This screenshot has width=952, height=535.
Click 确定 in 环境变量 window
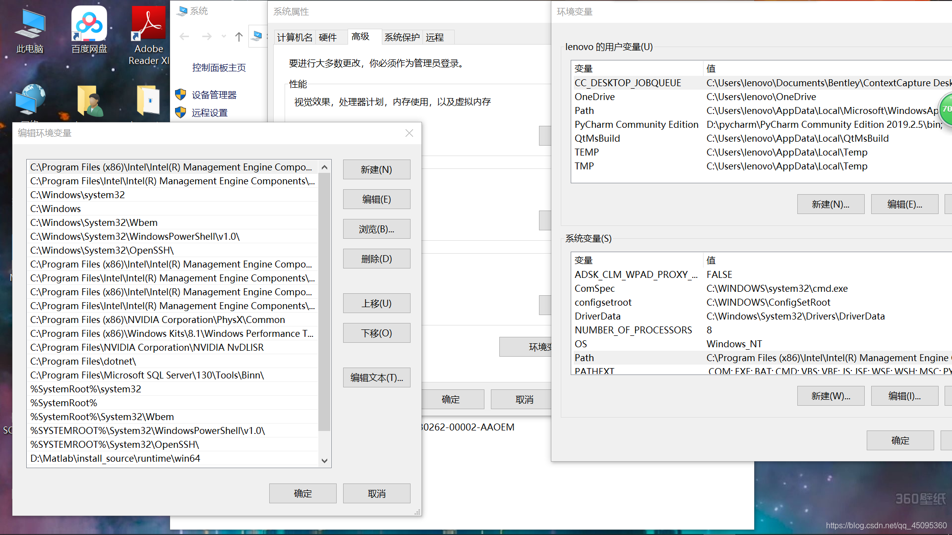point(900,440)
